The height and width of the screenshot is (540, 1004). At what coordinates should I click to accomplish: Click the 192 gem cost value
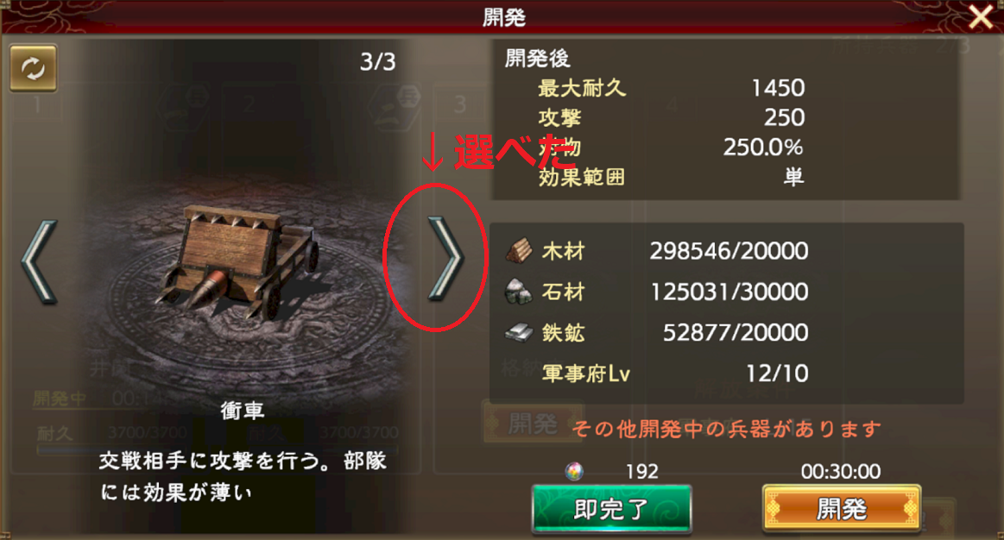(641, 472)
